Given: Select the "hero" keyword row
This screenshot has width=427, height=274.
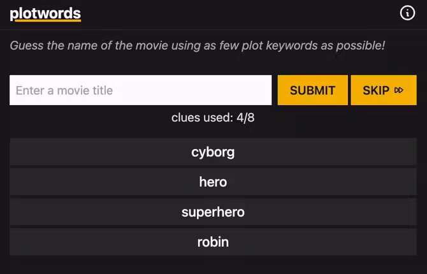Looking at the screenshot, I should pyautogui.click(x=213, y=182).
